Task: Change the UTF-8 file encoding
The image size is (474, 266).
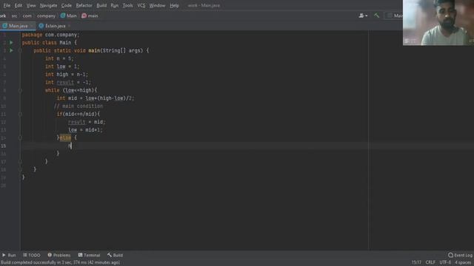Action: coord(445,262)
